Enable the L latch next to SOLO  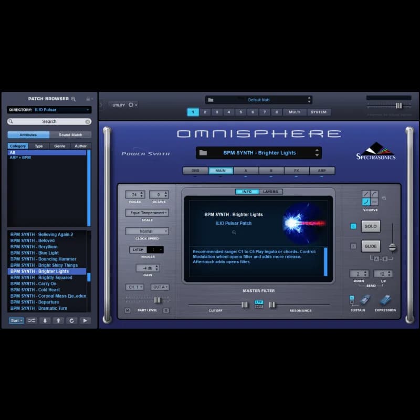[x=352, y=226]
